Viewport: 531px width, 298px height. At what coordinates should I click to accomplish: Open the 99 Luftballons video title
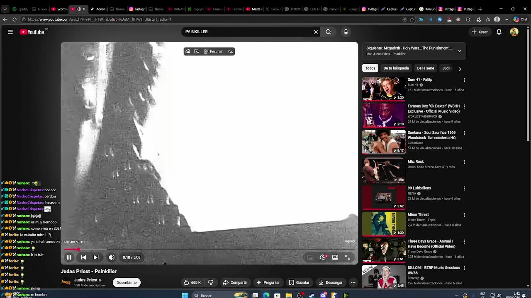coord(419,188)
